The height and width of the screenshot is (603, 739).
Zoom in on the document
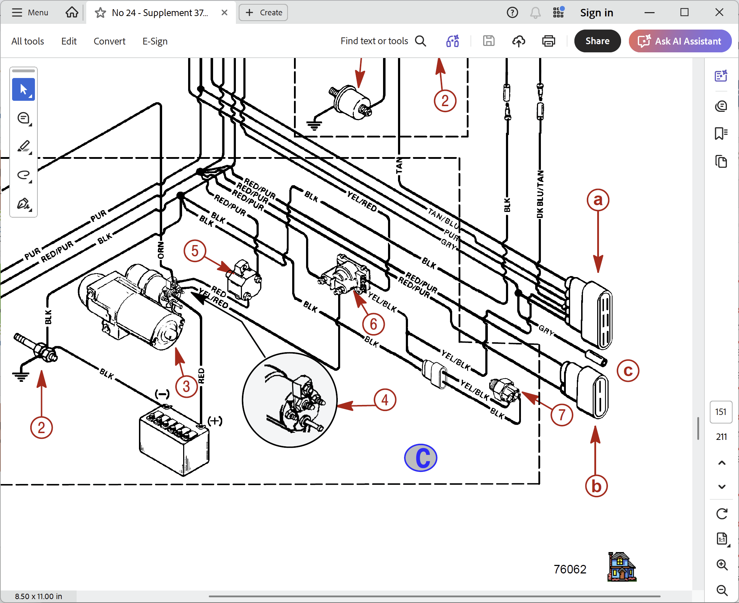coord(722,565)
